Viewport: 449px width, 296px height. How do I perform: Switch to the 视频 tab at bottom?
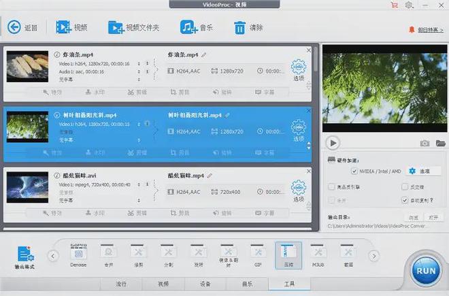163,284
